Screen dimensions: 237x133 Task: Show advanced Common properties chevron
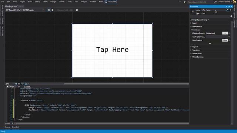pyautogui.click(x=210, y=44)
